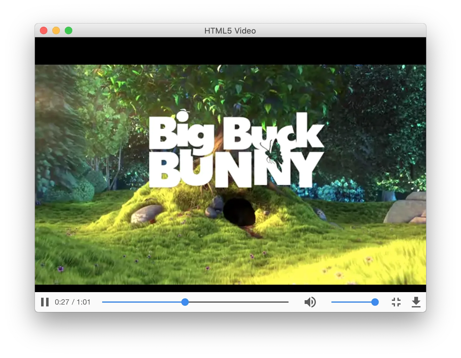Click the HTML5 Video window title
The image size is (461, 358).
[x=230, y=31]
